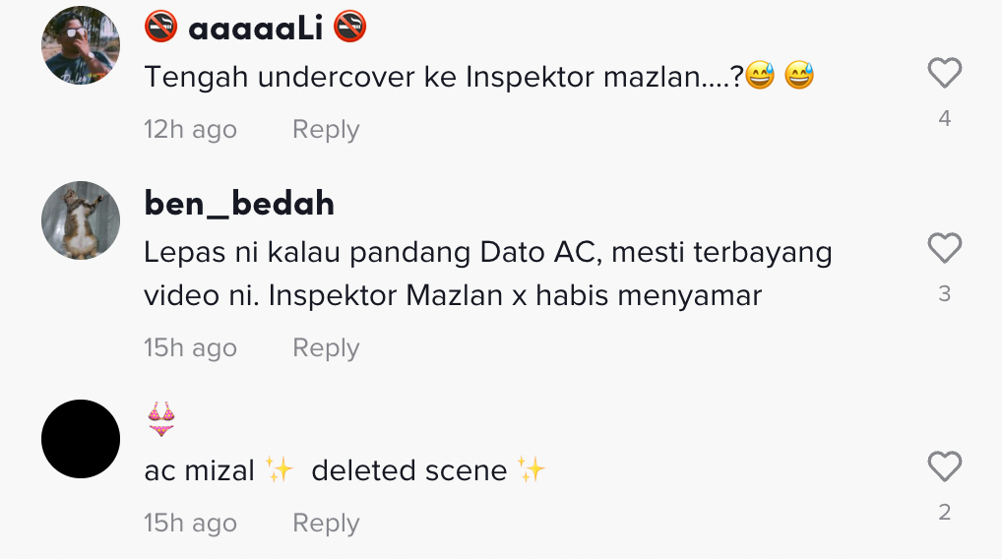The image size is (1002, 559).
Task: Click the sparkles emoji after 'deleted scene'
Action: tap(532, 471)
